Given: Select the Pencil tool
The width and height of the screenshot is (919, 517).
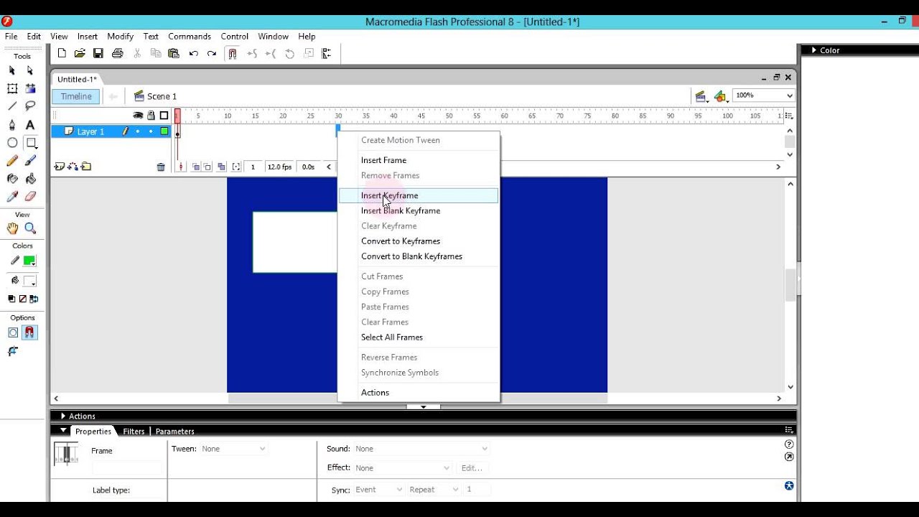Looking at the screenshot, I should point(12,161).
